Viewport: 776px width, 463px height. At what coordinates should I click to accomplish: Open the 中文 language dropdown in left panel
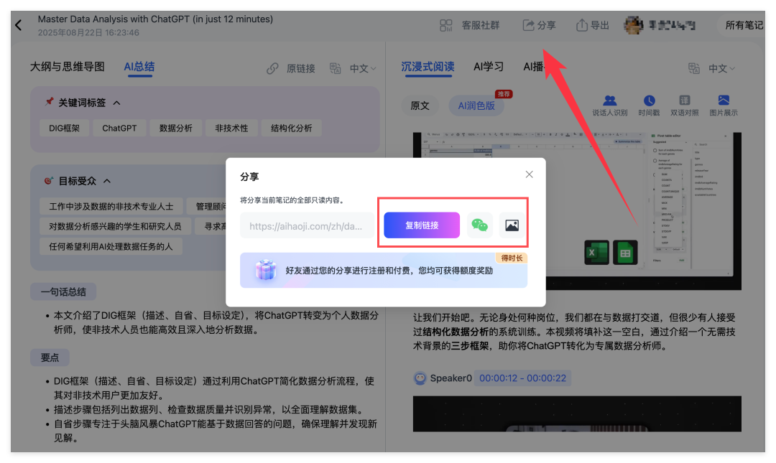coord(362,68)
